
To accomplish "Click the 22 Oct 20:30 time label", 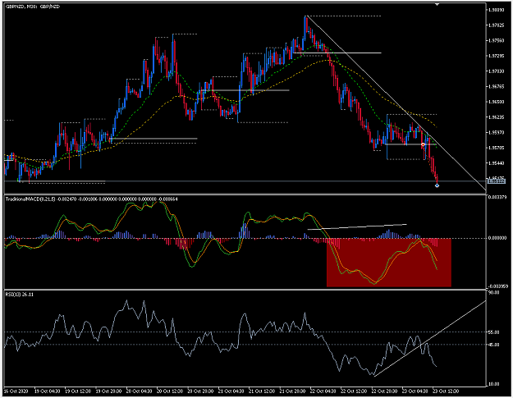I will 384,391.
